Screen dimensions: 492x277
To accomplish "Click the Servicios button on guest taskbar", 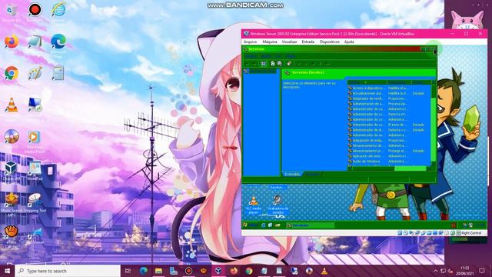I will pos(310,225).
